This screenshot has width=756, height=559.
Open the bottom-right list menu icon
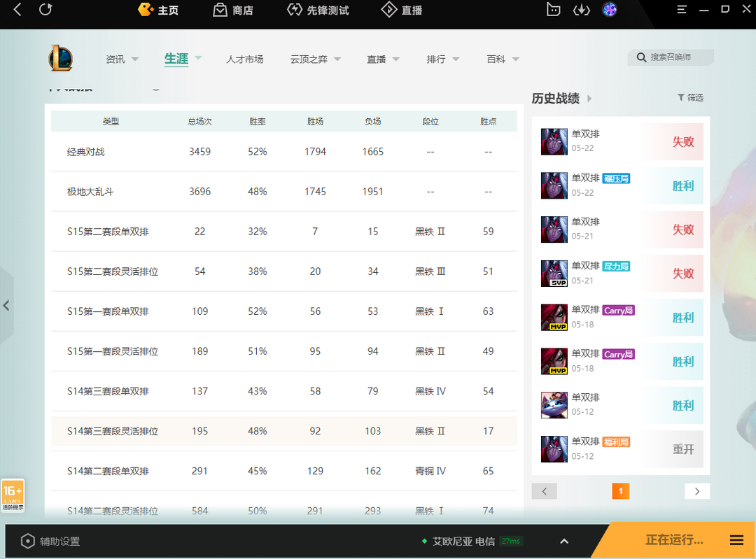pos(736,540)
